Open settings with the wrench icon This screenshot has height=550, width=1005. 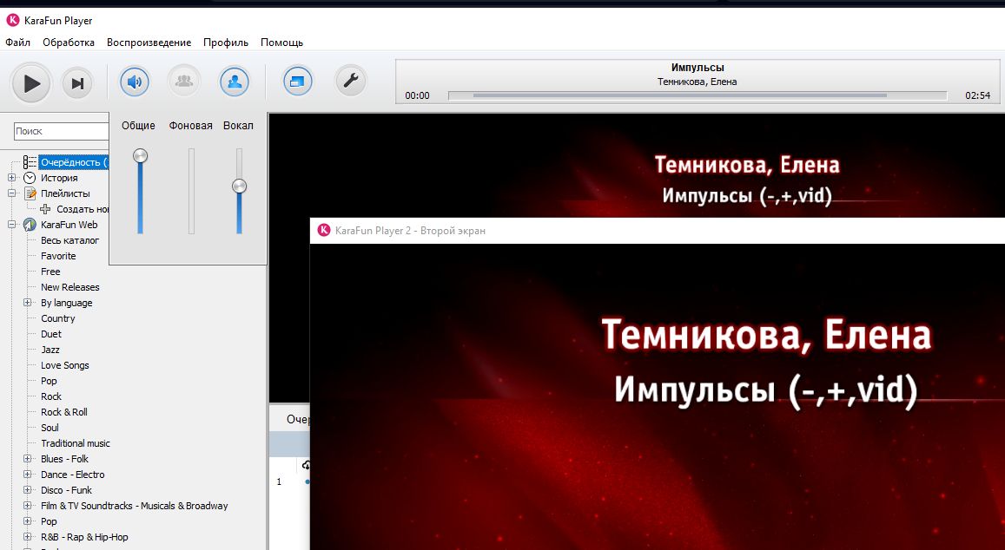click(x=351, y=82)
